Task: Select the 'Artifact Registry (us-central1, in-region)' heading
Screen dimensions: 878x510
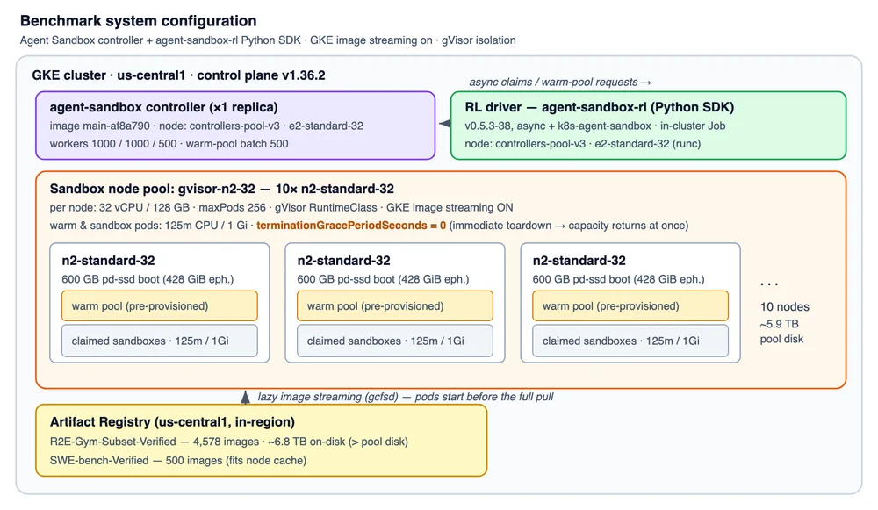Action: (172, 422)
